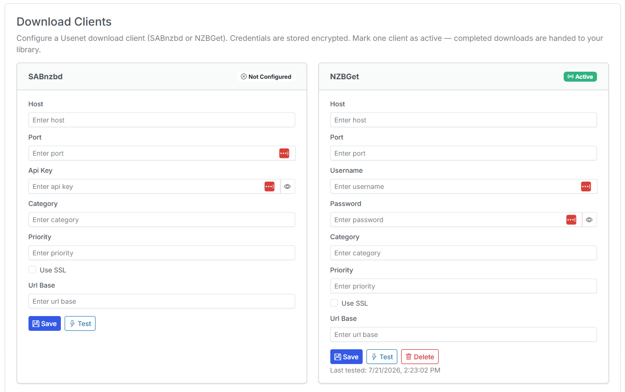The height and width of the screenshot is (392, 625).
Task: Click the Use SSL label under NZBGet
Action: pyautogui.click(x=355, y=303)
